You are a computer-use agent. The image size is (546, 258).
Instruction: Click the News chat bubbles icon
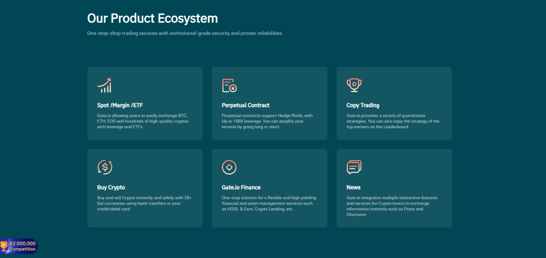click(354, 167)
